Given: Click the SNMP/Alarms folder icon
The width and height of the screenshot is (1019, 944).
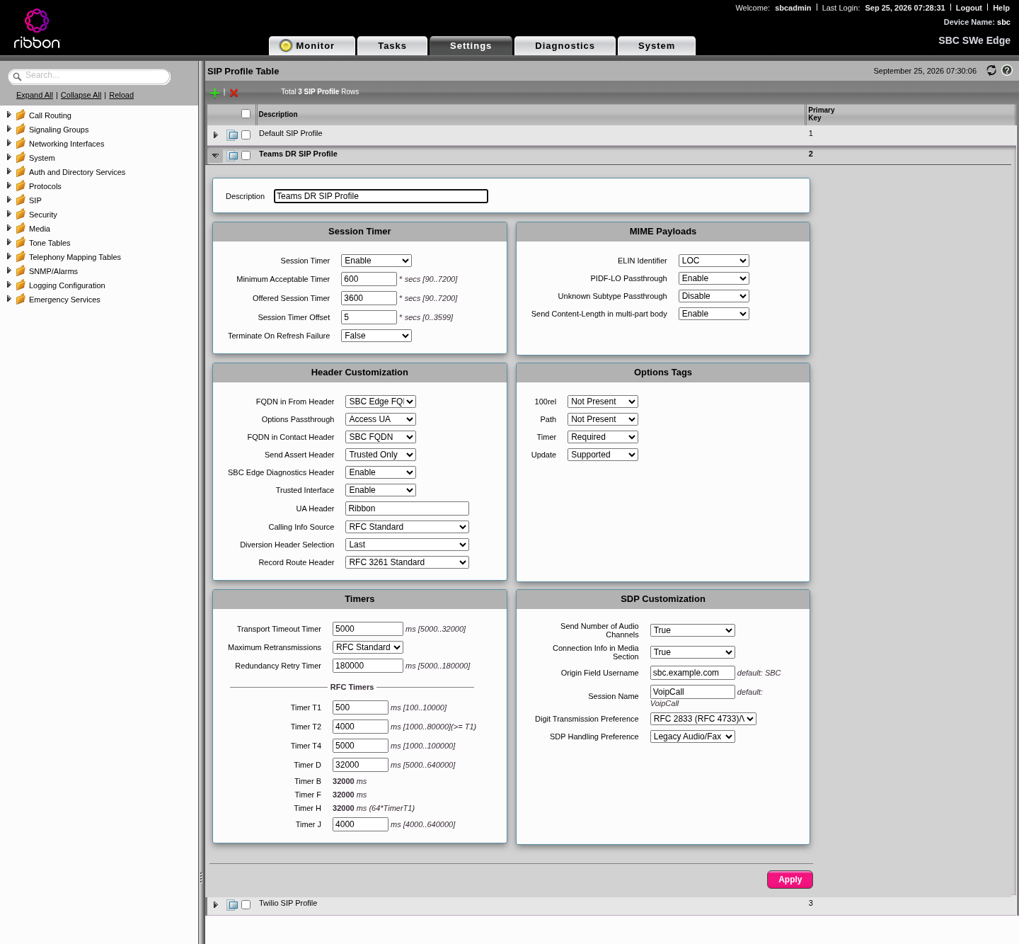Looking at the screenshot, I should click(21, 271).
